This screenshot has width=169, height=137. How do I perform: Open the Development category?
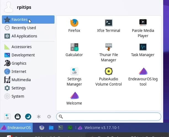[28, 55]
